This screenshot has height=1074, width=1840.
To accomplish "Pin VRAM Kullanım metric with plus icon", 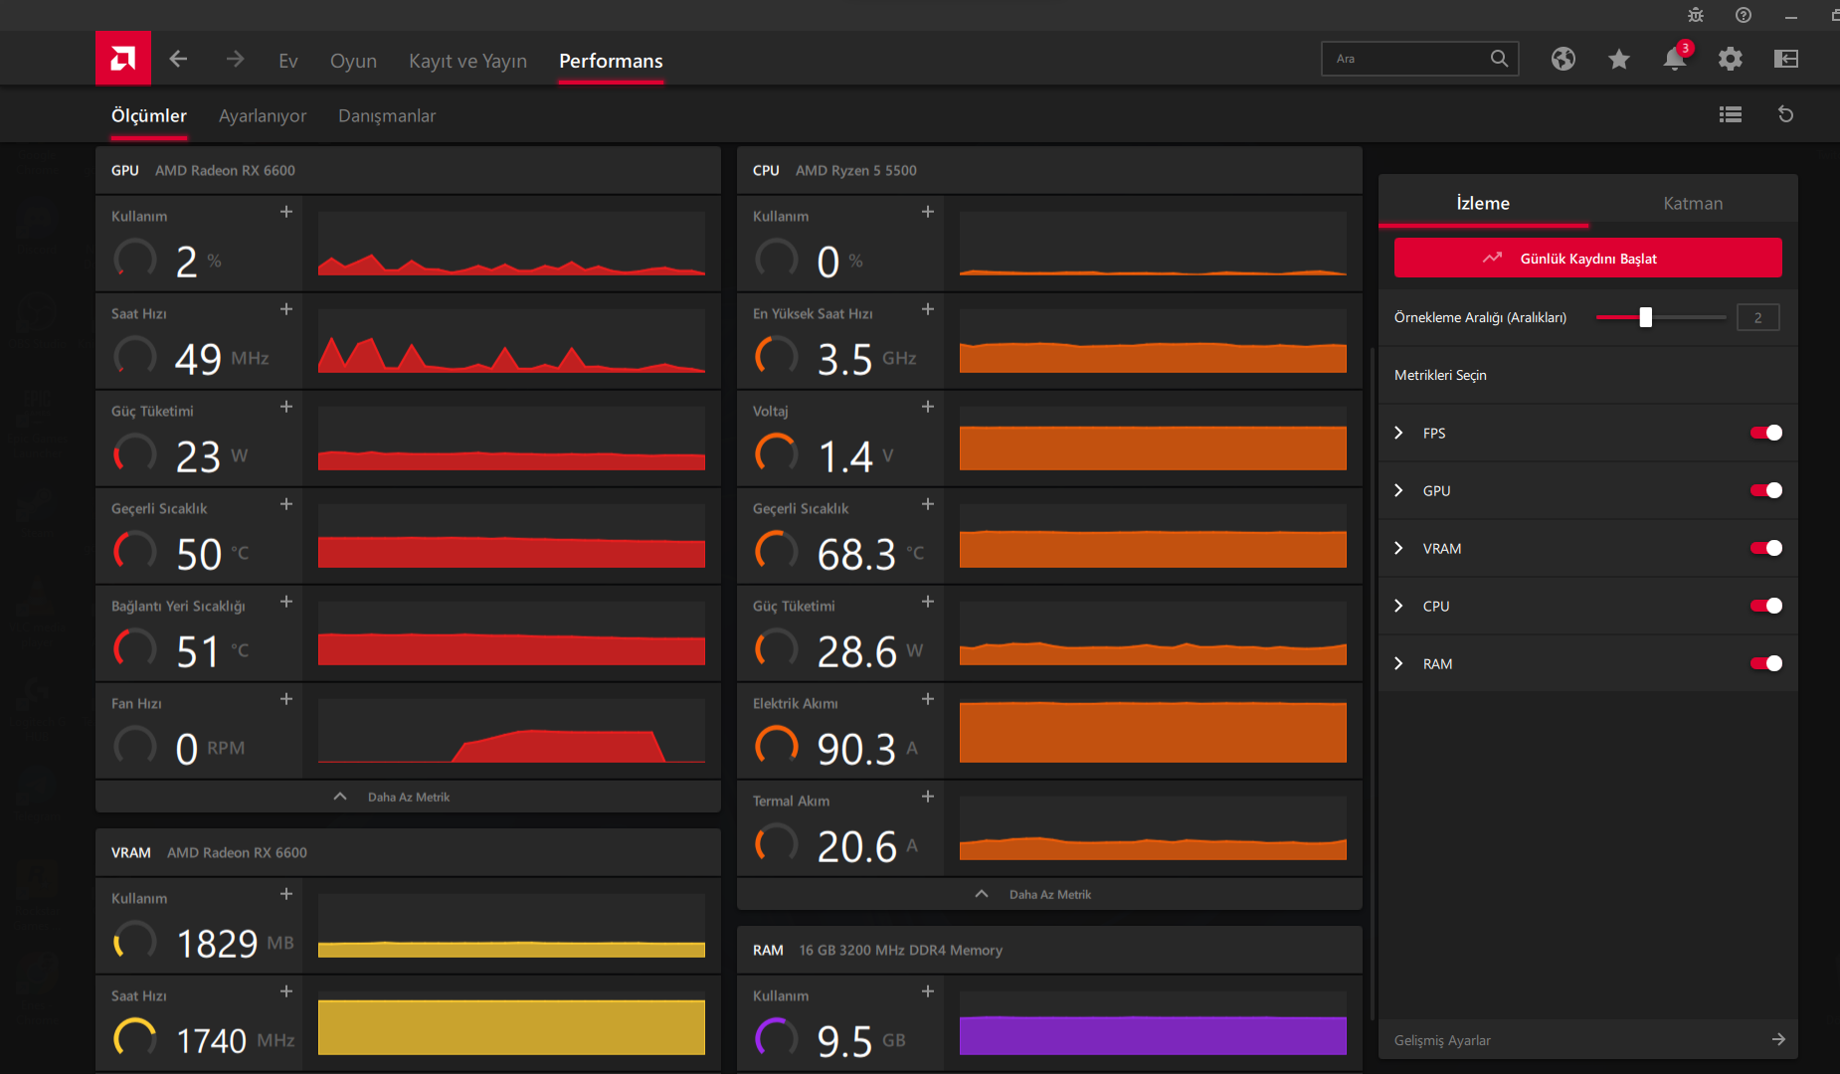I will 286,894.
